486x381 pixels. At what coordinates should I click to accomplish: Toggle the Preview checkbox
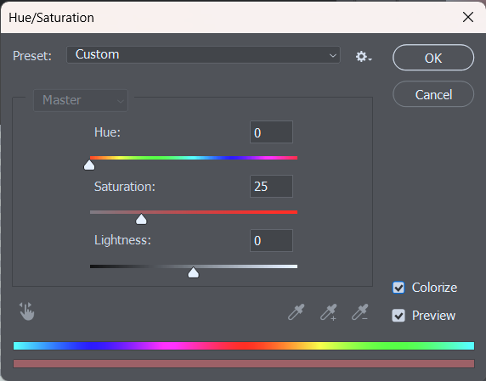(398, 316)
